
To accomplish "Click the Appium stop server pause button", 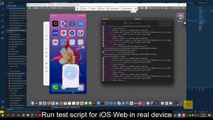I will point(170,23).
